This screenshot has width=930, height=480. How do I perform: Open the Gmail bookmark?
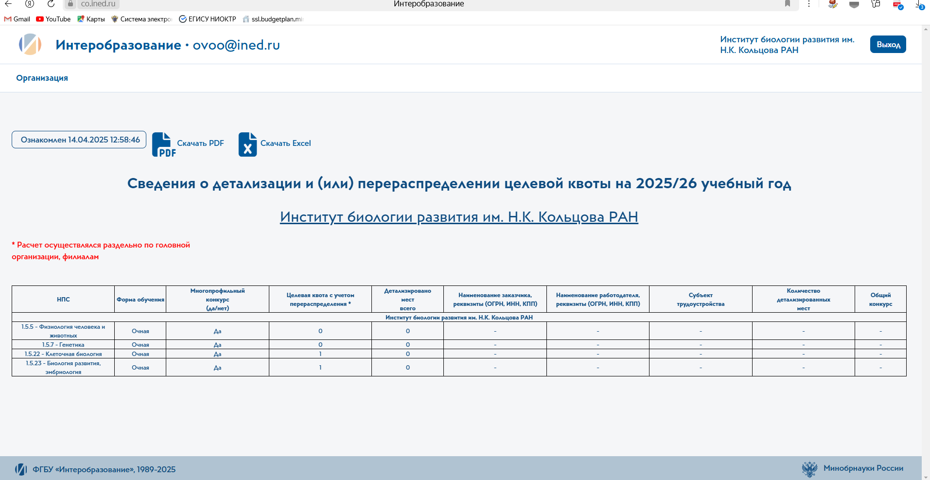tap(17, 19)
